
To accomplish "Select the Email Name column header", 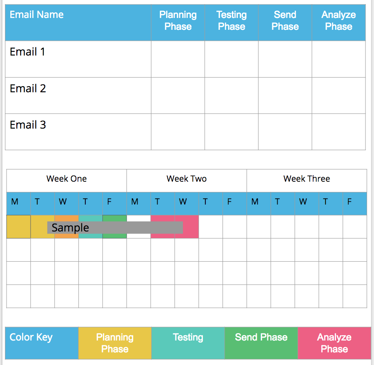I will (78, 22).
